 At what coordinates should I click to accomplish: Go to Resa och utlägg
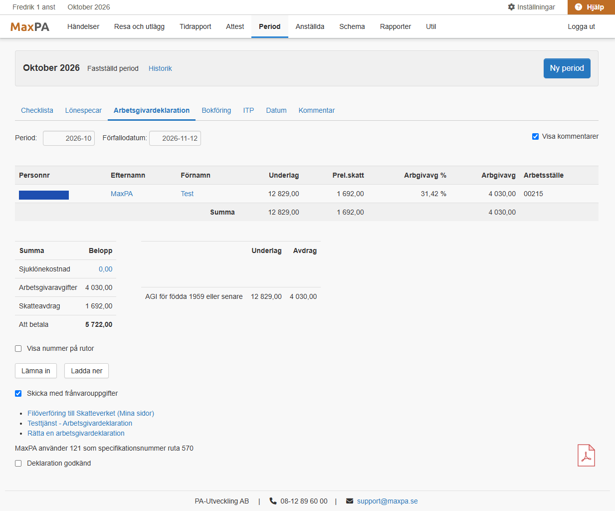[139, 26]
